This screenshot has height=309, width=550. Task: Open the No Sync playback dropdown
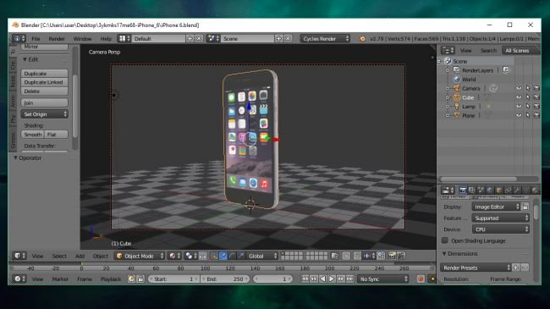click(x=383, y=279)
